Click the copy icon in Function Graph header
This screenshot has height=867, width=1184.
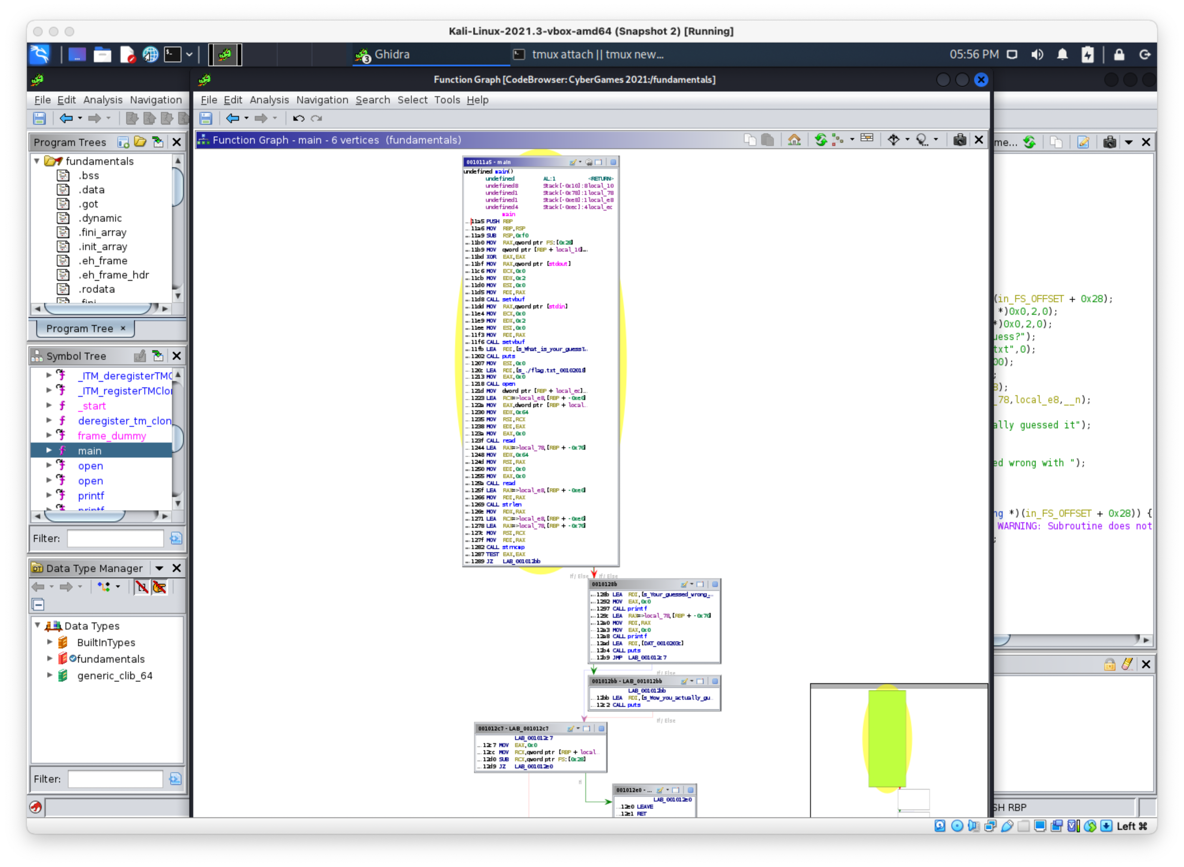(750, 140)
